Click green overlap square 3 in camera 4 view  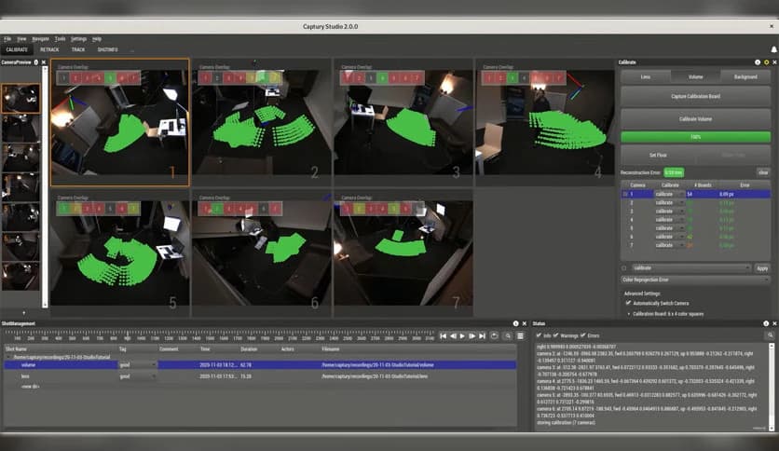tap(512, 78)
